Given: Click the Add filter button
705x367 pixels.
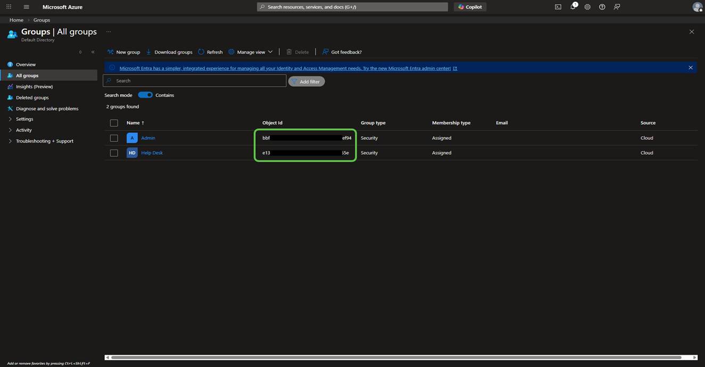Looking at the screenshot, I should [306, 81].
